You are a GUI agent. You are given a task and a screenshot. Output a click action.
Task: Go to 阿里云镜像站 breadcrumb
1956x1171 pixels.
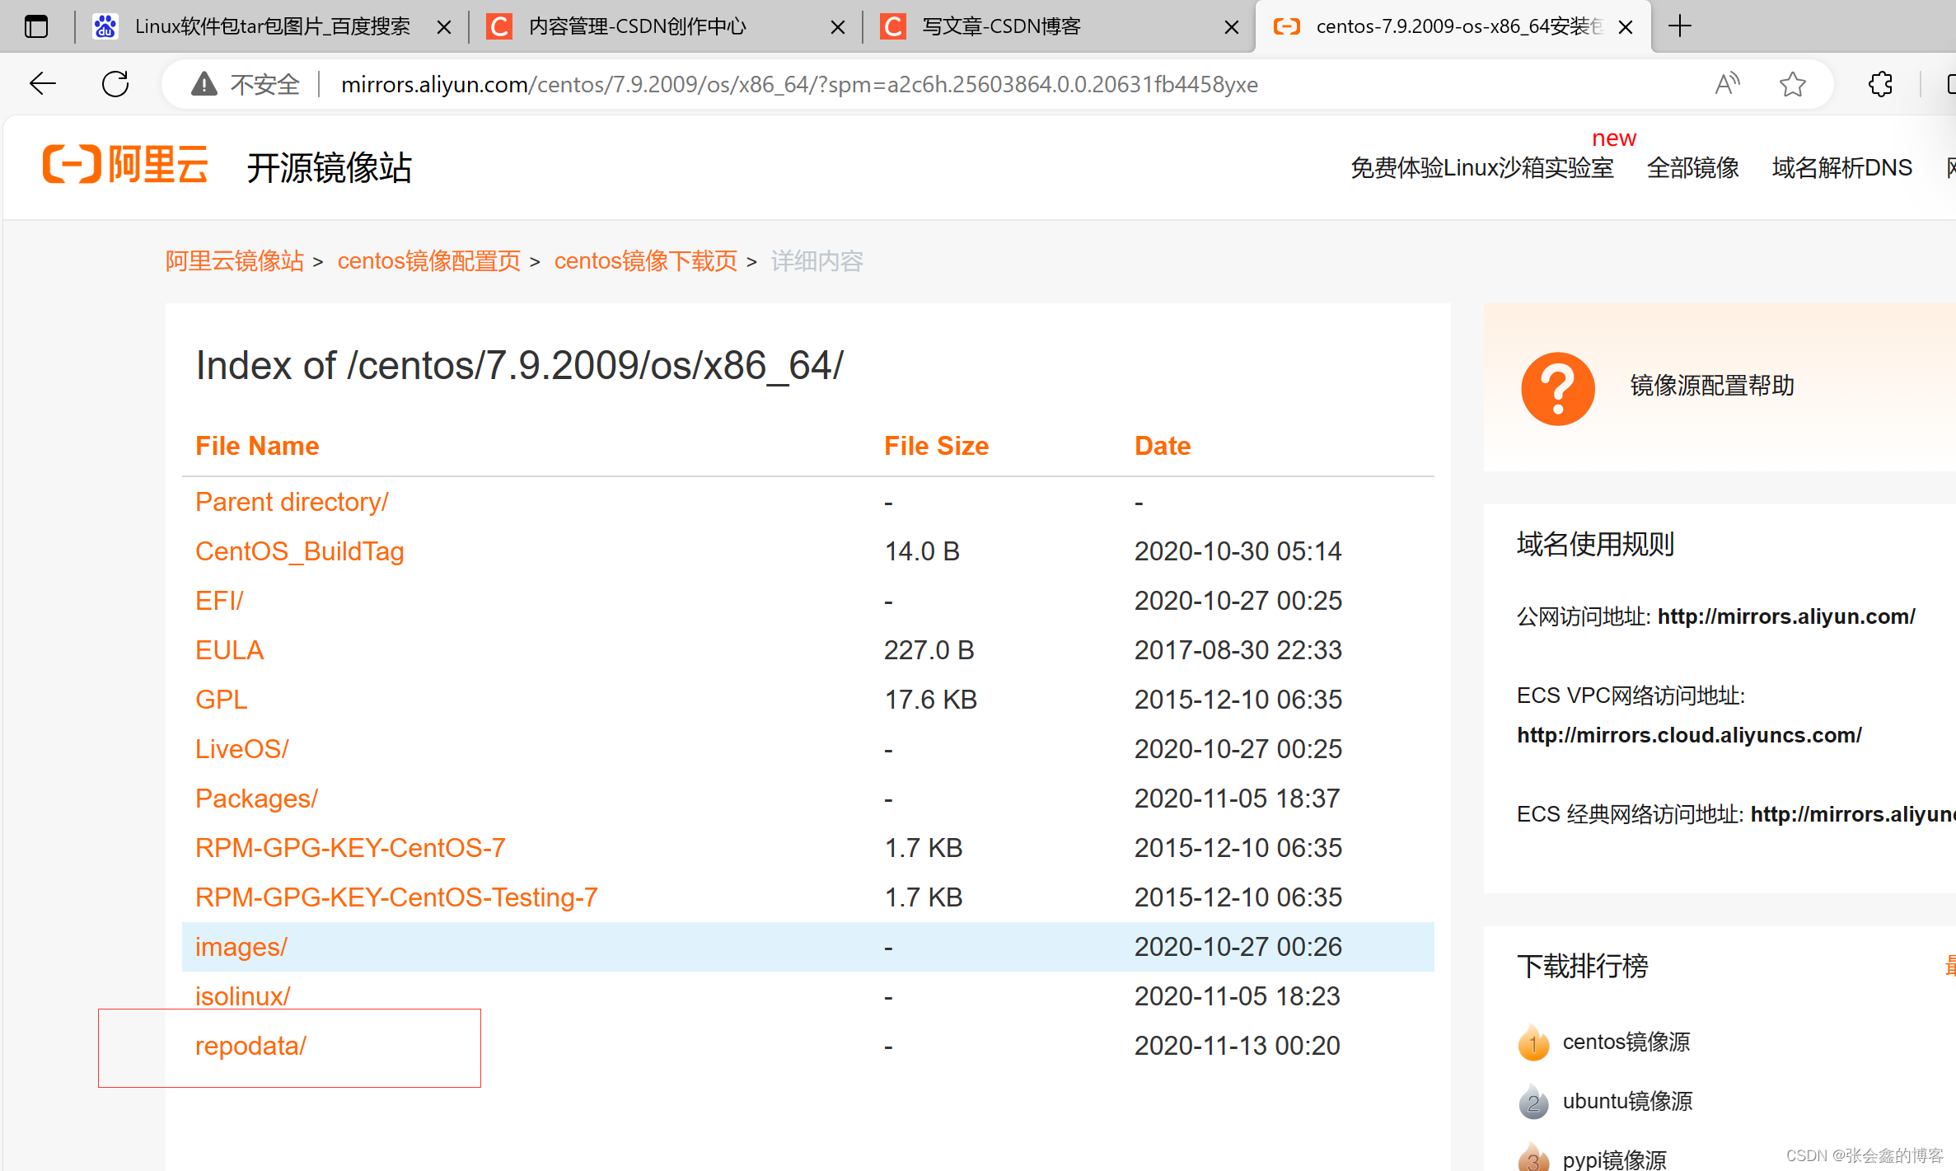click(x=235, y=261)
